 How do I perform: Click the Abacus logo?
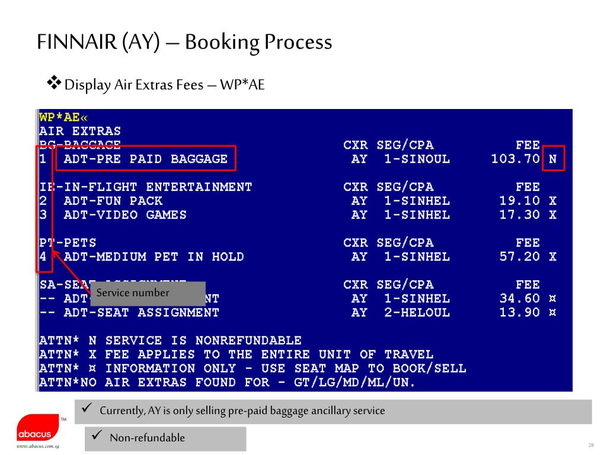tap(38, 428)
